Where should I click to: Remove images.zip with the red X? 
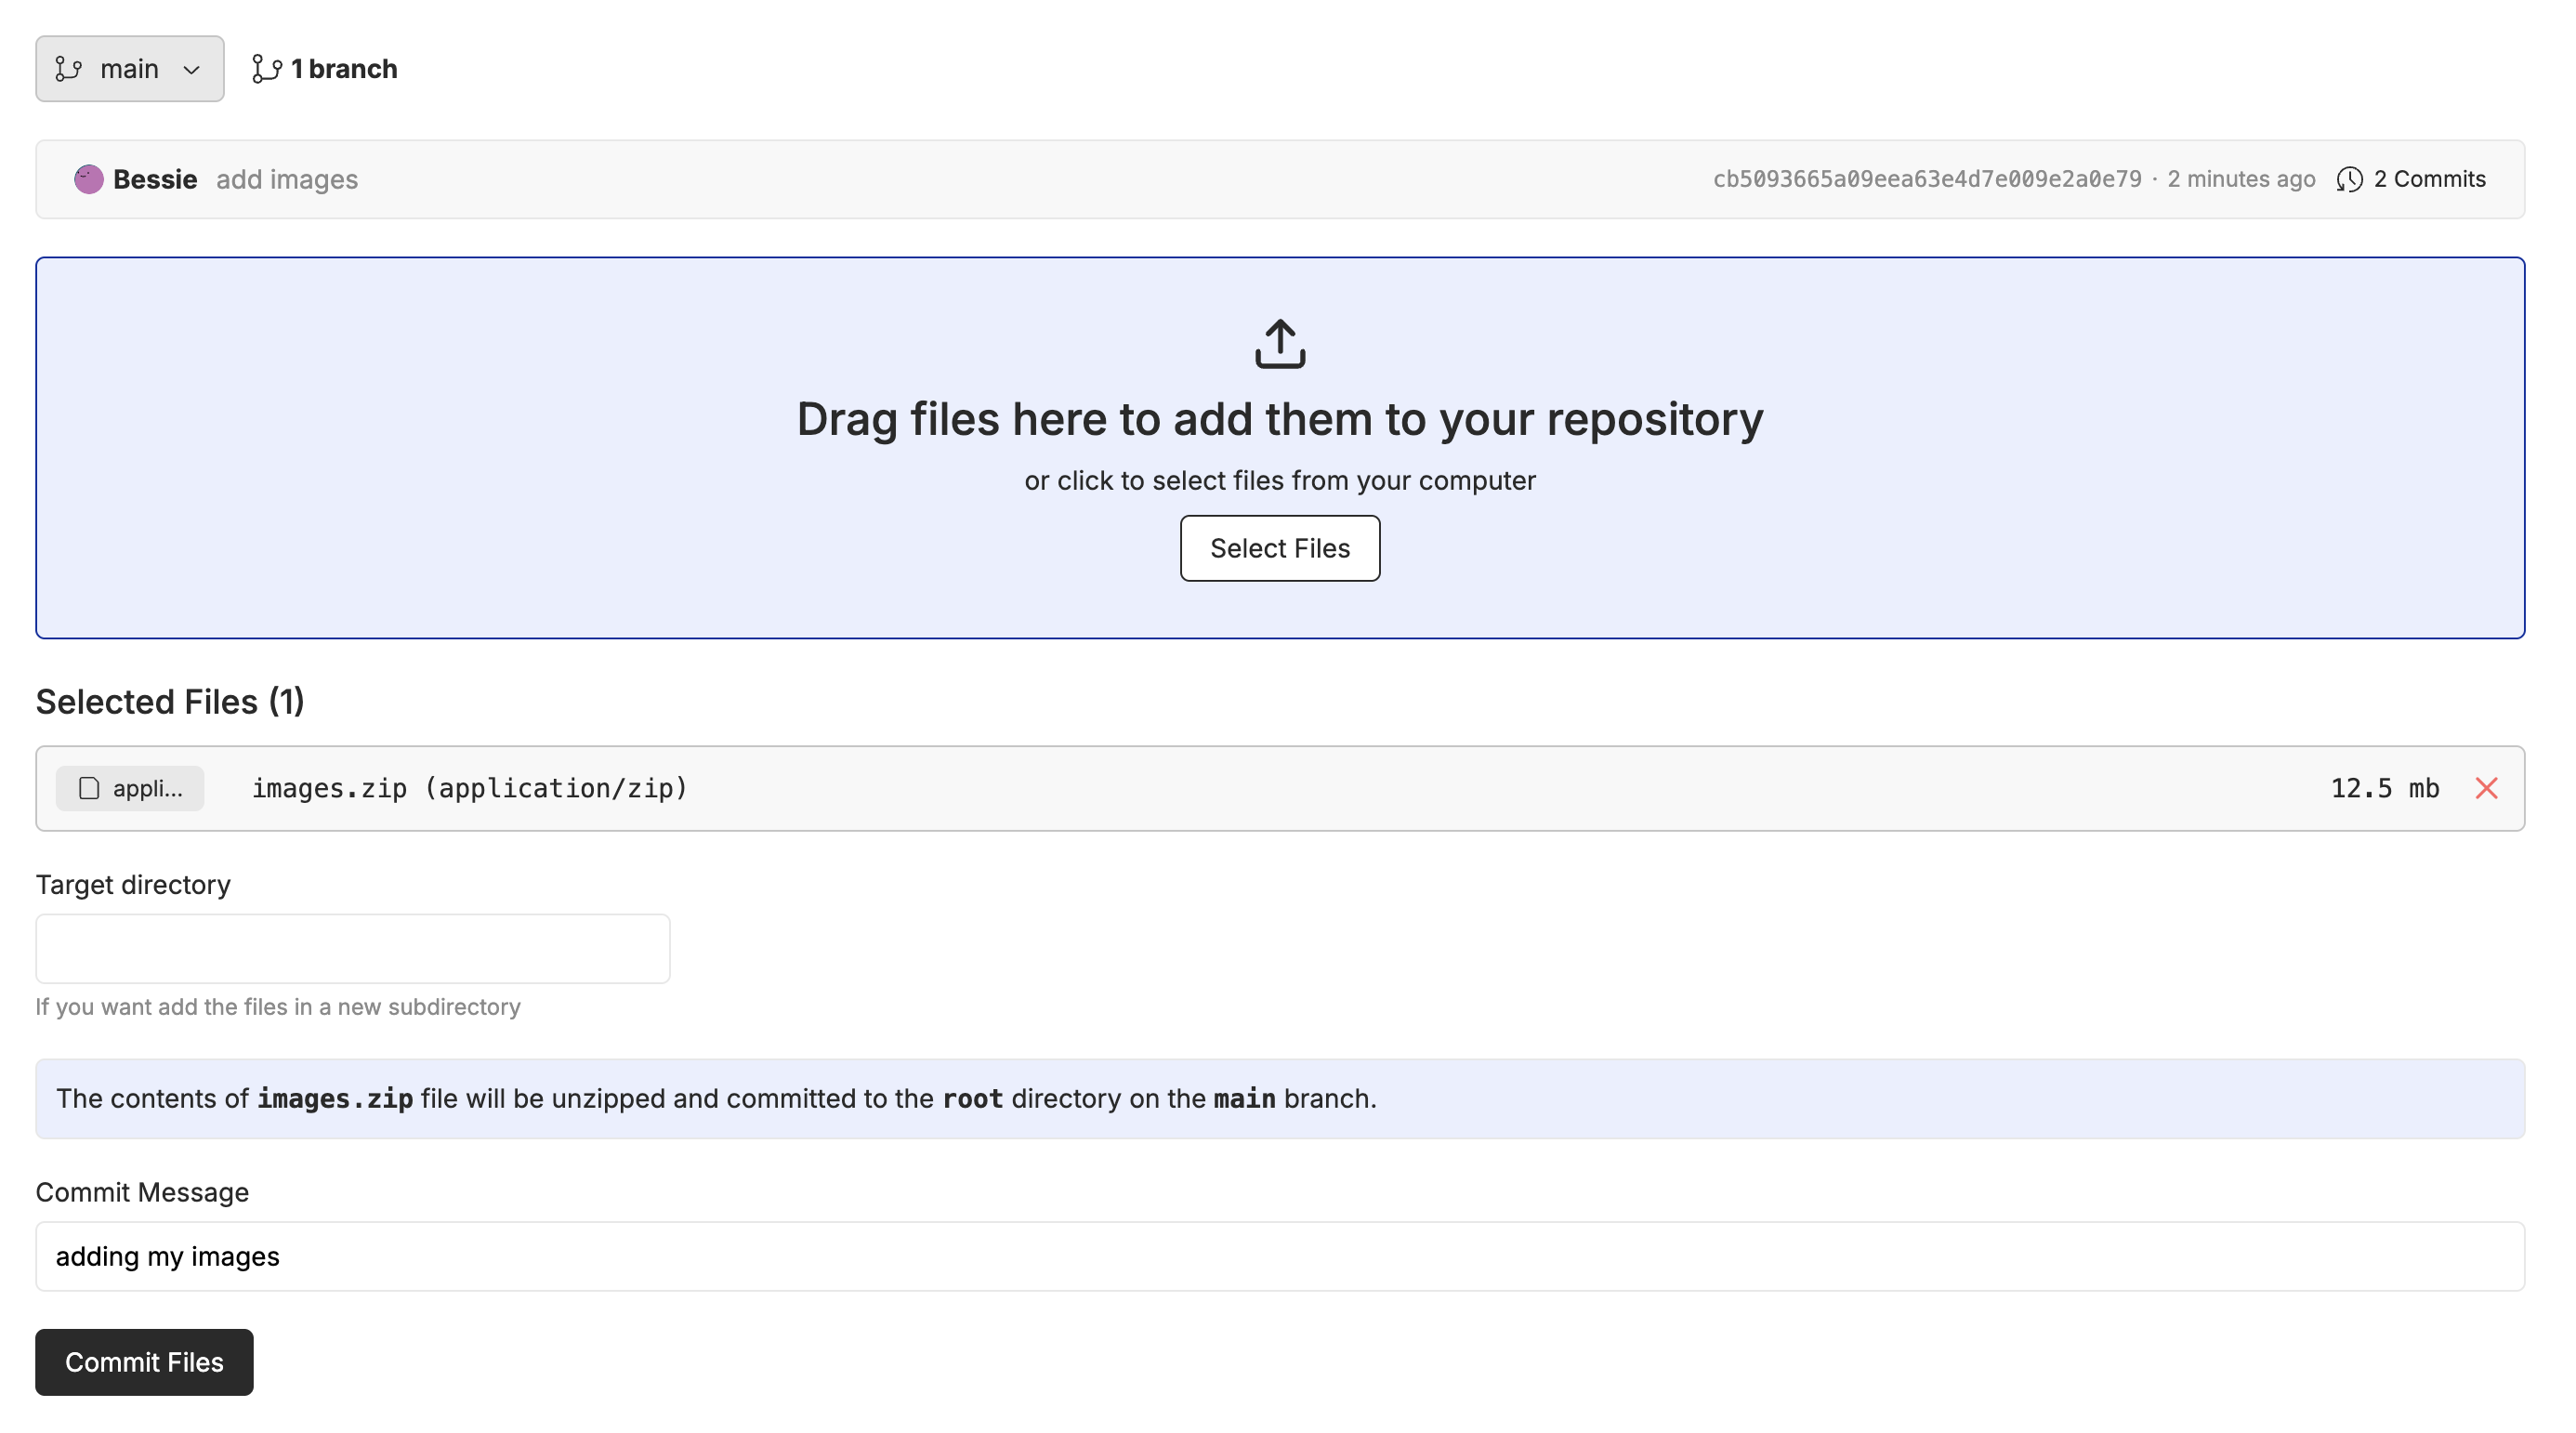2486,788
